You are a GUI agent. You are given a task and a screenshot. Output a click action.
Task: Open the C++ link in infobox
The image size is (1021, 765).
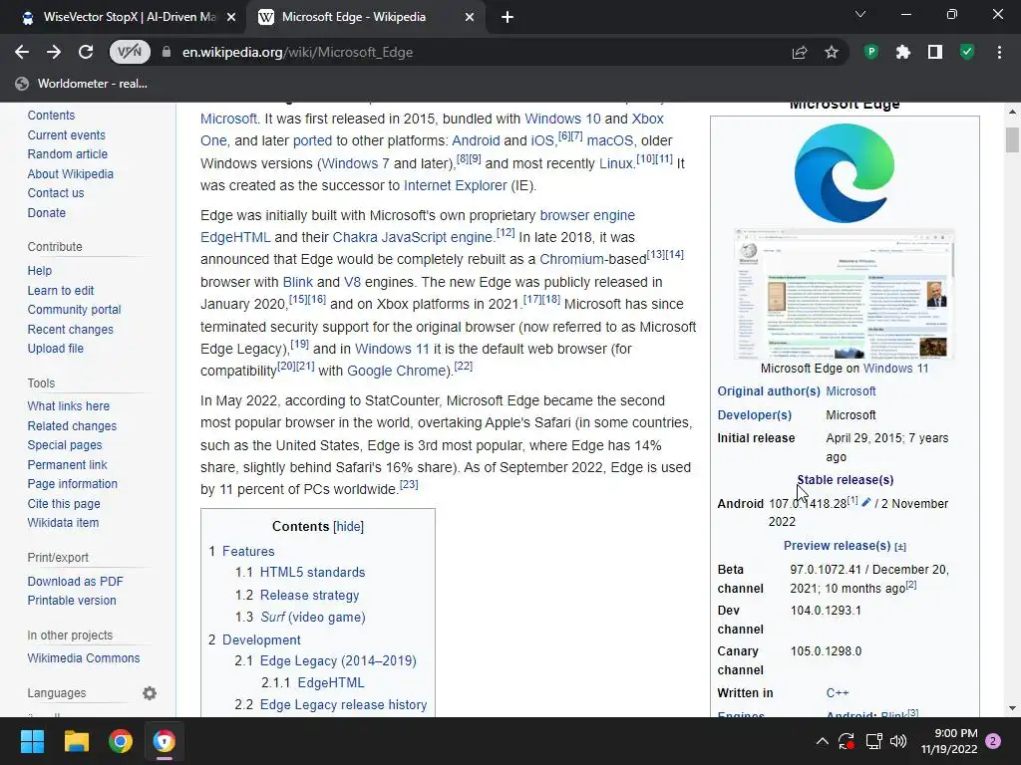[838, 693]
